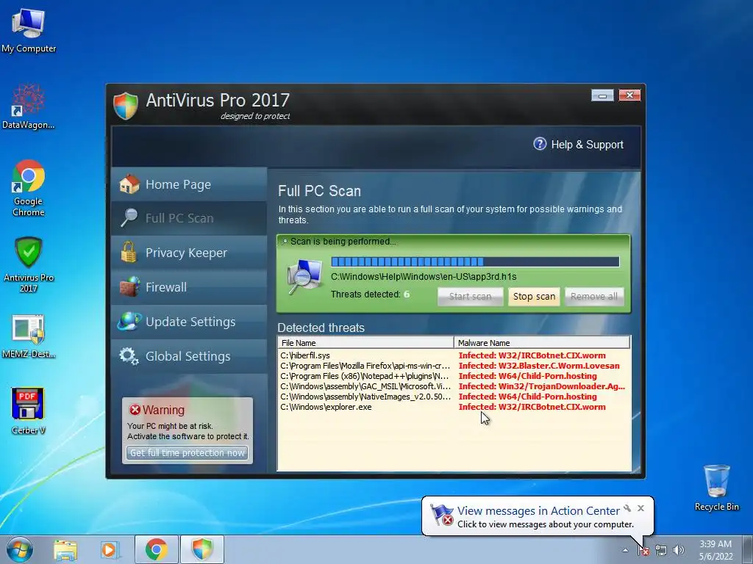Open Help & Support link
753x564 pixels.
[587, 145]
